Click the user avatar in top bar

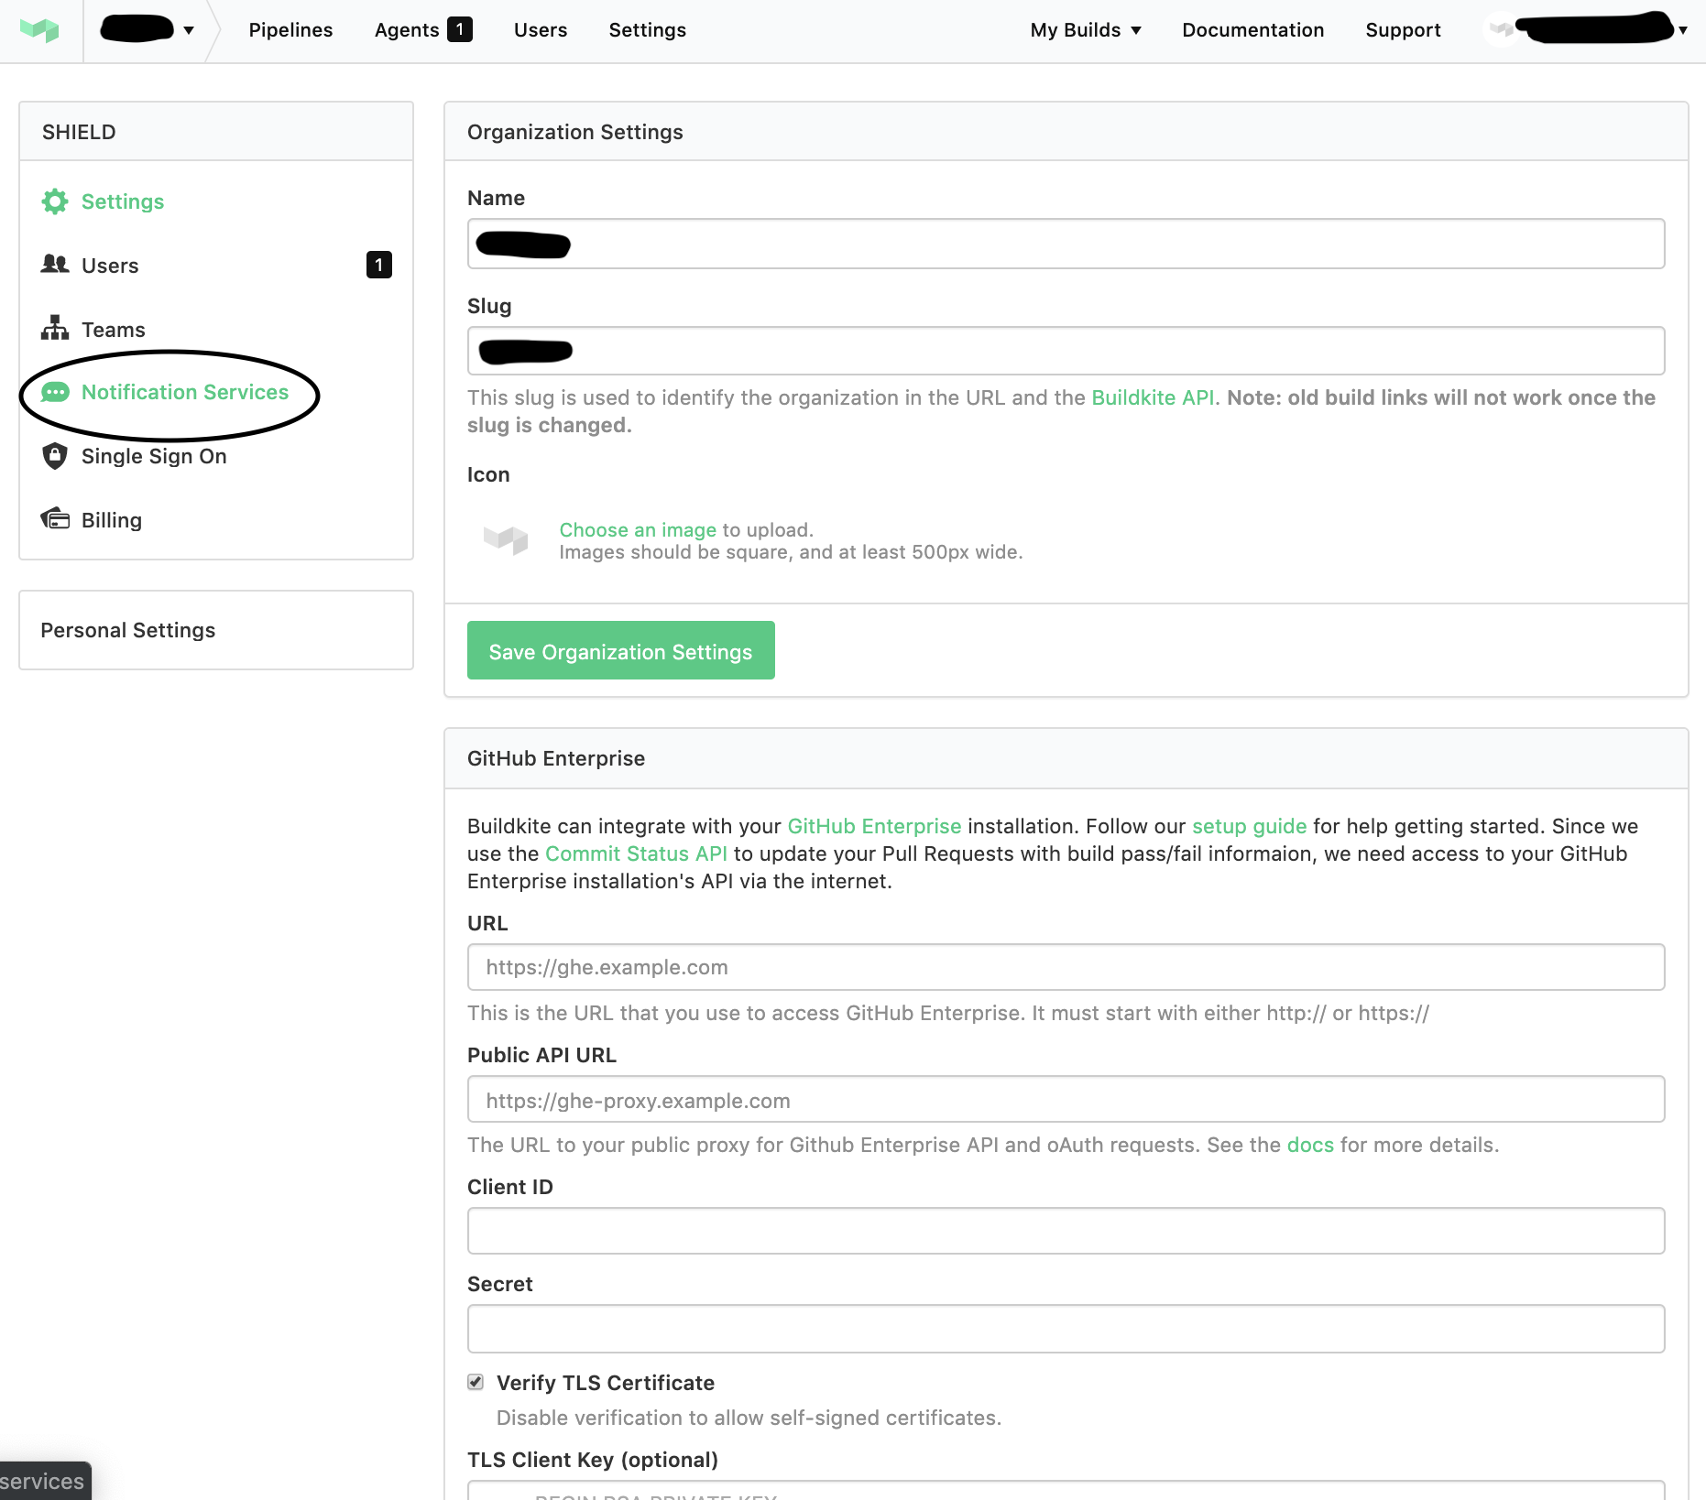pos(1501,29)
